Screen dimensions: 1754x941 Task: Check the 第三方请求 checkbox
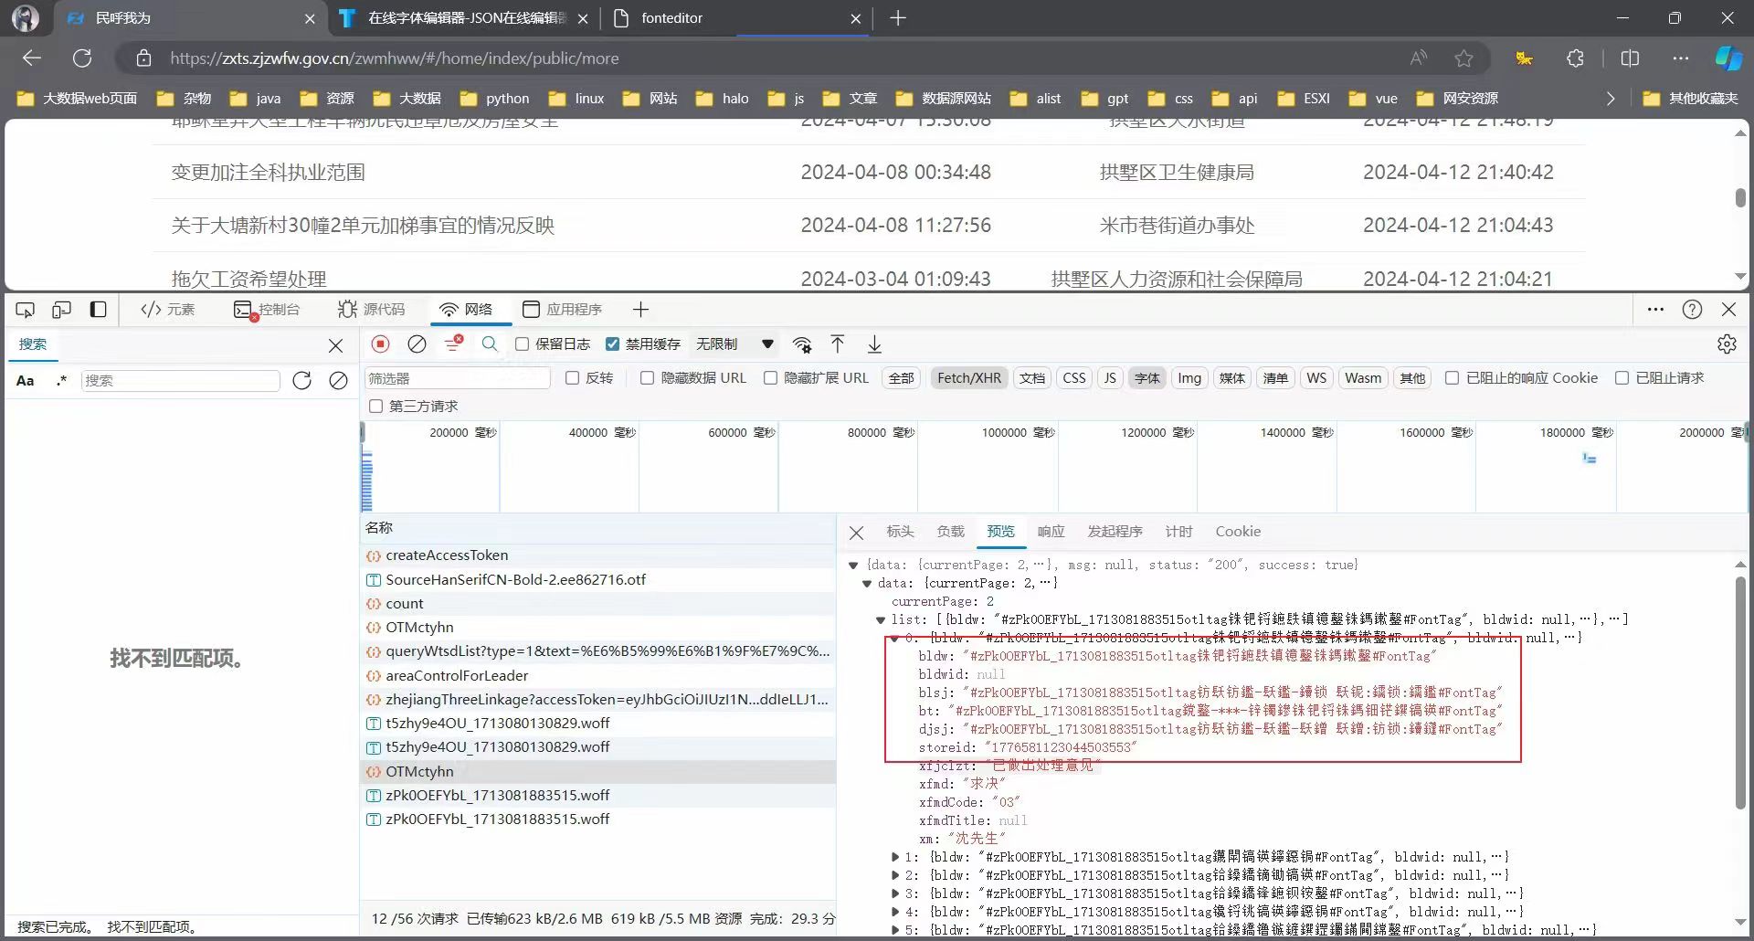coord(375,406)
